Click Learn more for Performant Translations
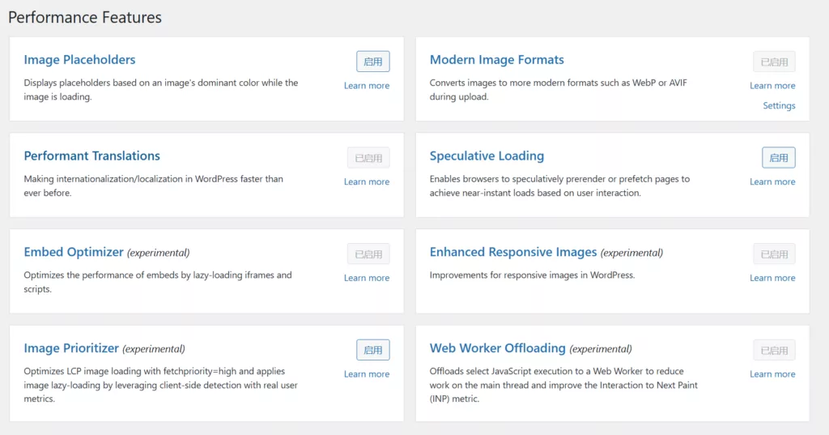This screenshot has width=829, height=435. click(x=366, y=182)
